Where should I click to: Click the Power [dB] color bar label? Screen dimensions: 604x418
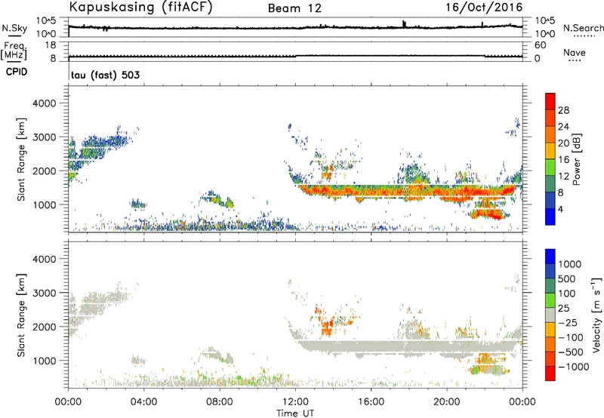[577, 159]
